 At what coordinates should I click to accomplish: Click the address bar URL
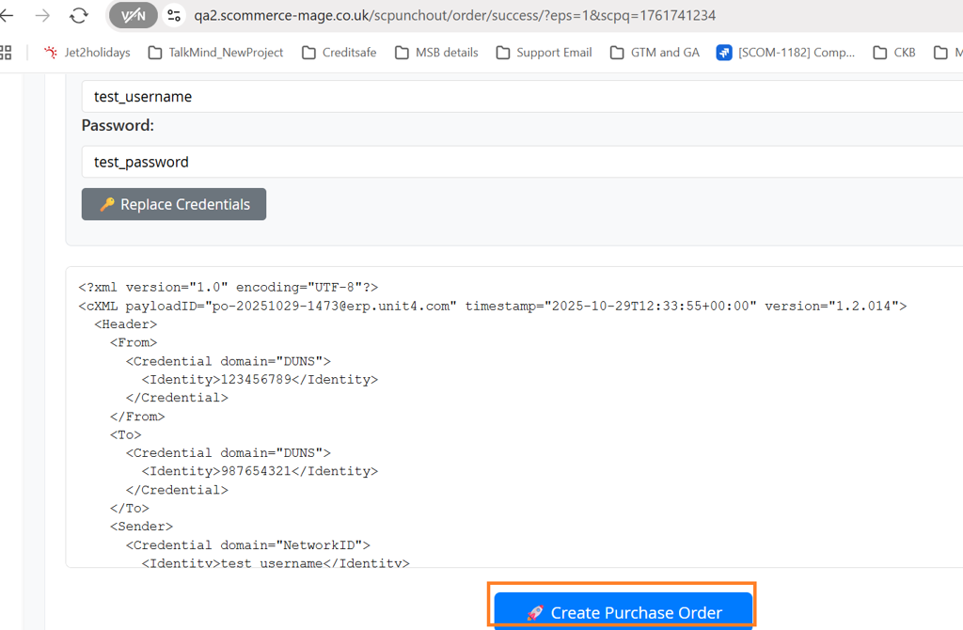(451, 15)
